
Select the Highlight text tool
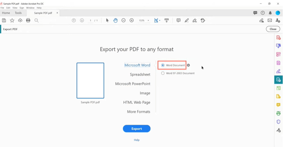[x=187, y=20]
